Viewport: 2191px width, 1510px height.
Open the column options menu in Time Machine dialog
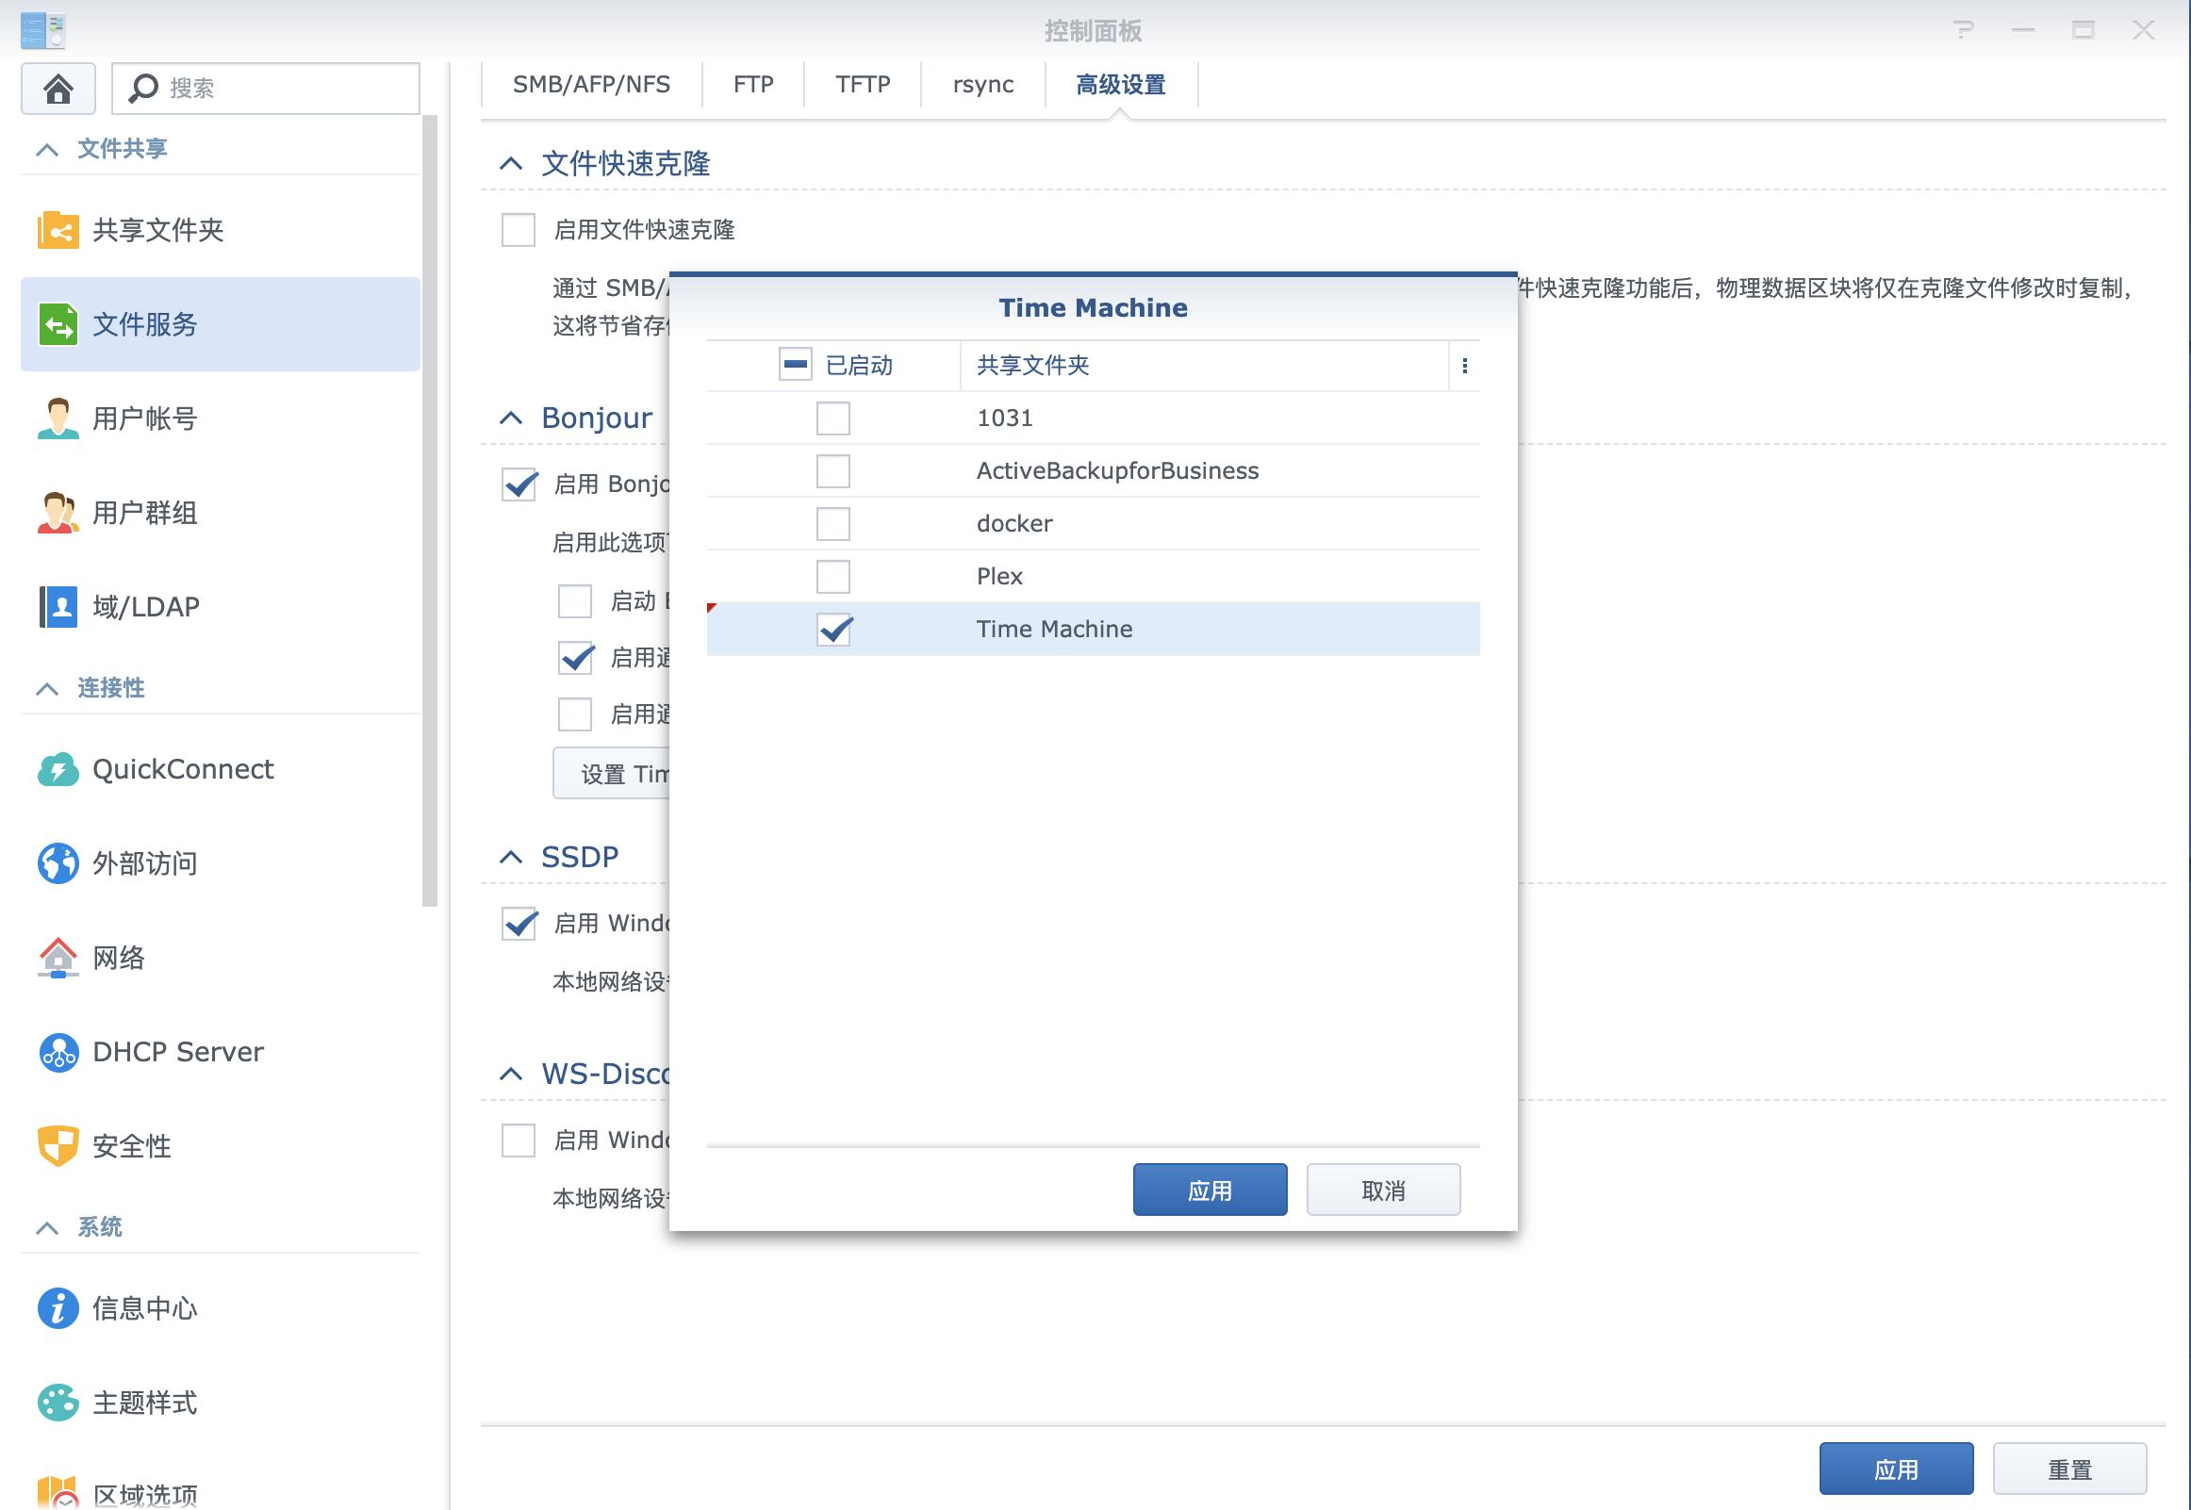point(1464,365)
